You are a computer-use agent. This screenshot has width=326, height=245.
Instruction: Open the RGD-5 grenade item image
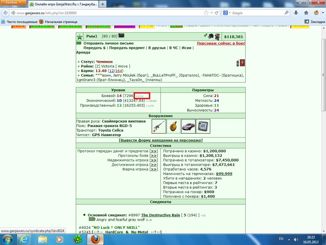point(174,126)
